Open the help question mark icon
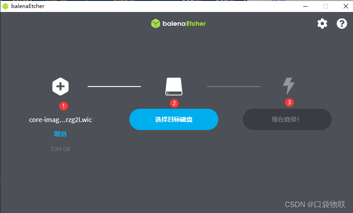Image resolution: width=353 pixels, height=213 pixels. tap(342, 24)
